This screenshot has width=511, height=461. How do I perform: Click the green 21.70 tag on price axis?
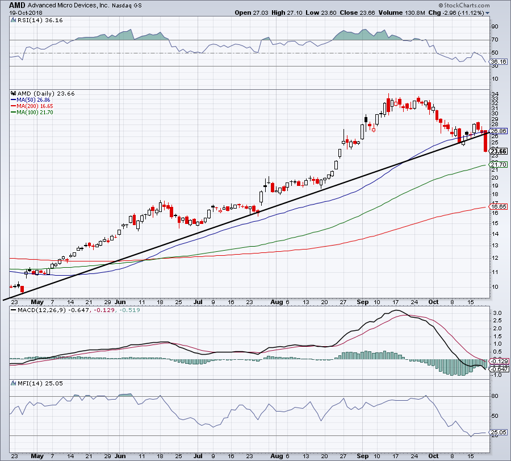coord(499,165)
